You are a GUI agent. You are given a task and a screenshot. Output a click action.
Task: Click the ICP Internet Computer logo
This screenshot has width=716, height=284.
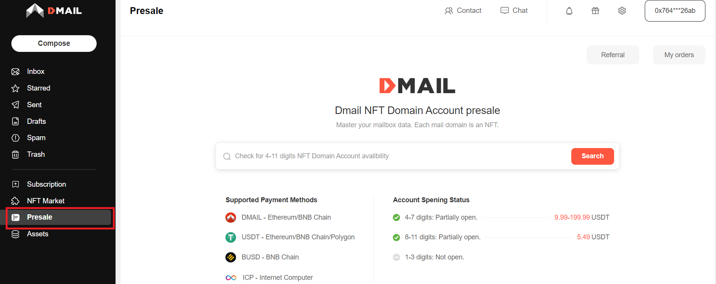(231, 277)
